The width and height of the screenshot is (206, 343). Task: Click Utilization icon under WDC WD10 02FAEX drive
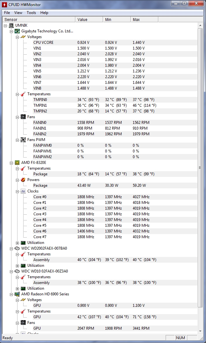coord(23,288)
